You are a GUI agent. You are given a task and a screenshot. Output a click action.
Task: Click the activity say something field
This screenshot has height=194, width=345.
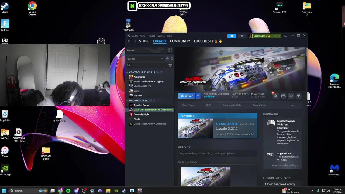[x=218, y=154]
